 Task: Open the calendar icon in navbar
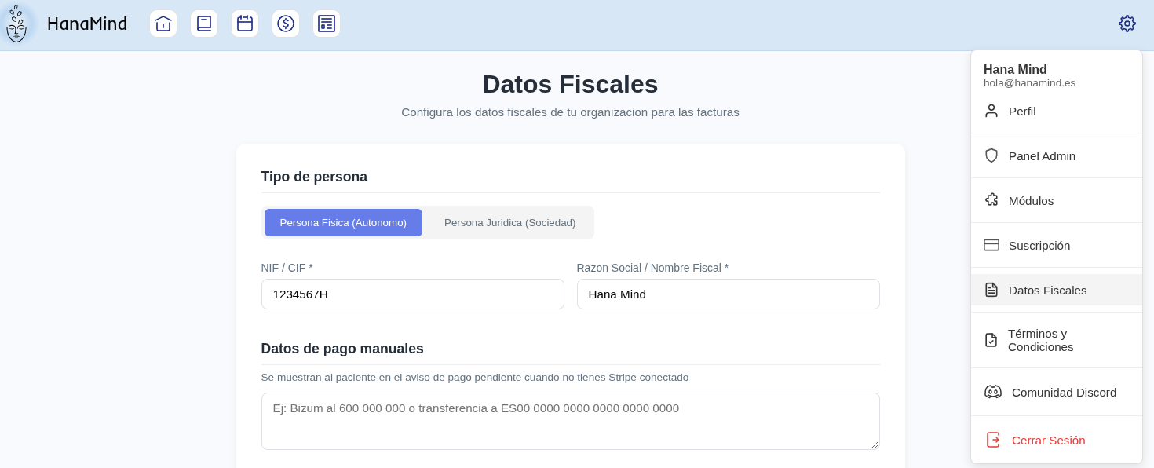(x=245, y=24)
